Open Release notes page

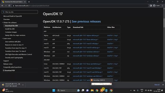coord(8,64)
